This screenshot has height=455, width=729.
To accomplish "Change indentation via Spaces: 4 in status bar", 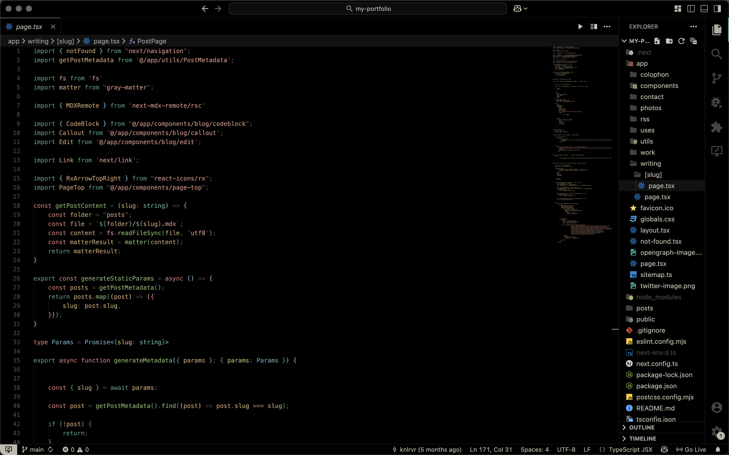I will [535, 450].
